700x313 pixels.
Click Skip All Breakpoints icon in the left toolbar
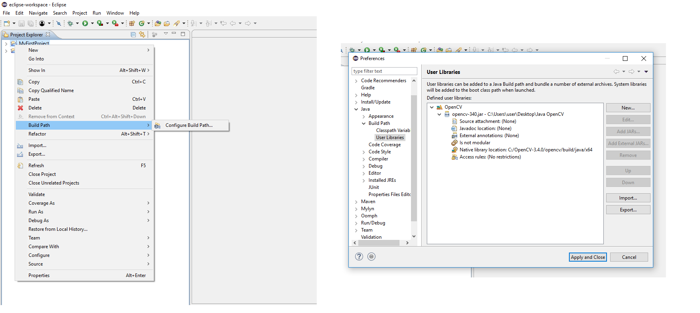pos(59,23)
